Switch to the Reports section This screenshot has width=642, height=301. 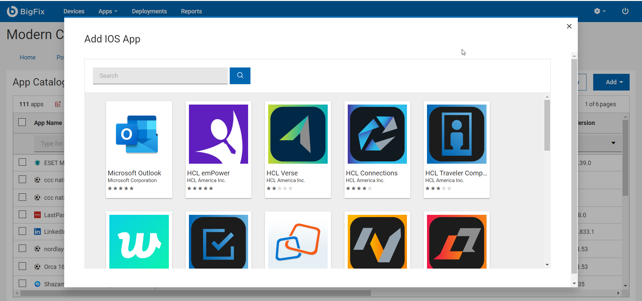191,11
